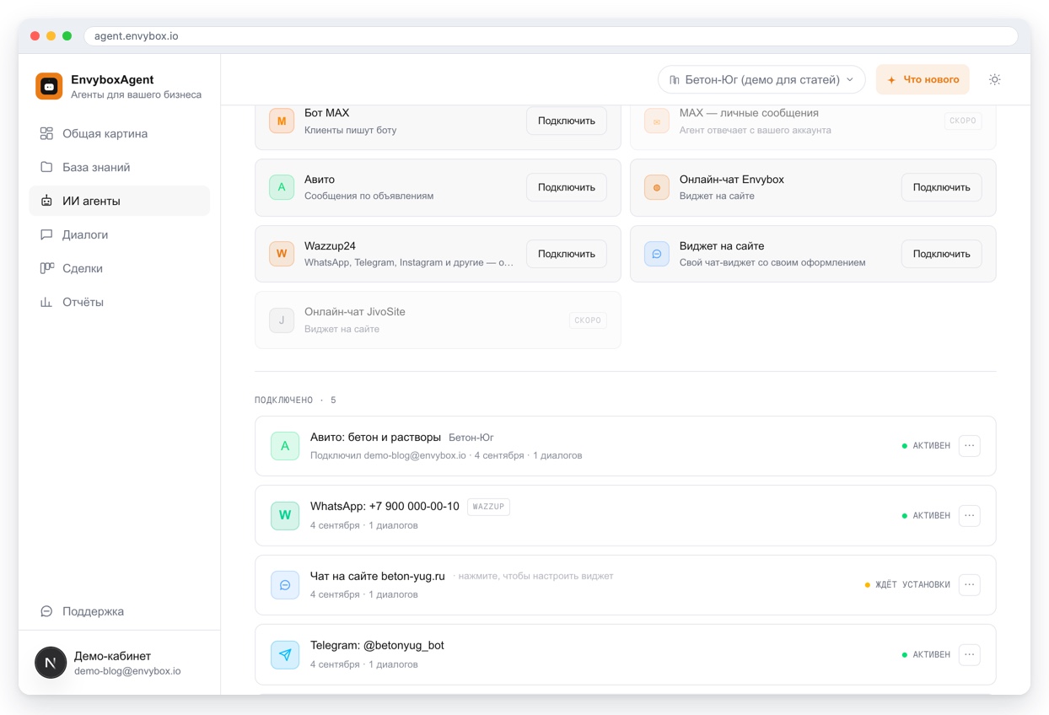
Task: Click the MAX личные сообщения icon
Action: click(x=657, y=121)
